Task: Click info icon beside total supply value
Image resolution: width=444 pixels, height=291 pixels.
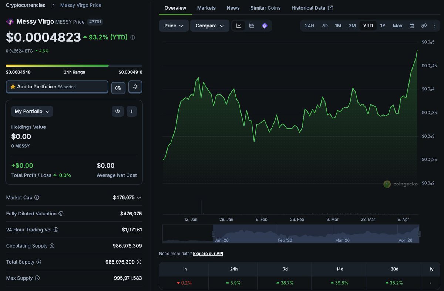Action: click(139, 262)
